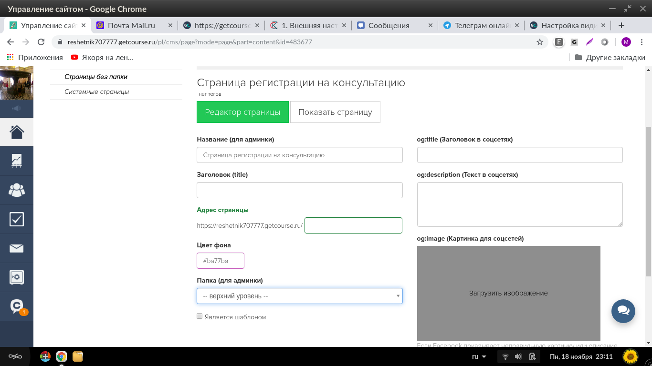Open the 'ru' keyboard language menu
Viewport: 652px width, 366px height.
(479, 356)
